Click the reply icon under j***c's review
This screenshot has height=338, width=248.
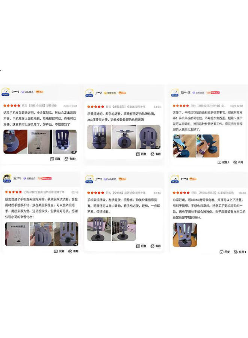pos(141,154)
